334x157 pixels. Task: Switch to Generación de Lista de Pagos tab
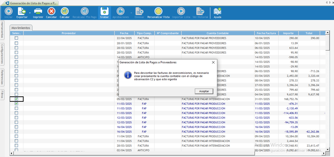point(33,3)
